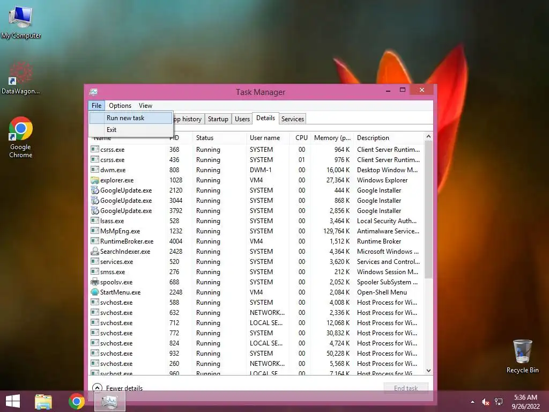The height and width of the screenshot is (412, 549).
Task: Select the svchost.exe row with PID 632
Action: pyautogui.click(x=256, y=313)
